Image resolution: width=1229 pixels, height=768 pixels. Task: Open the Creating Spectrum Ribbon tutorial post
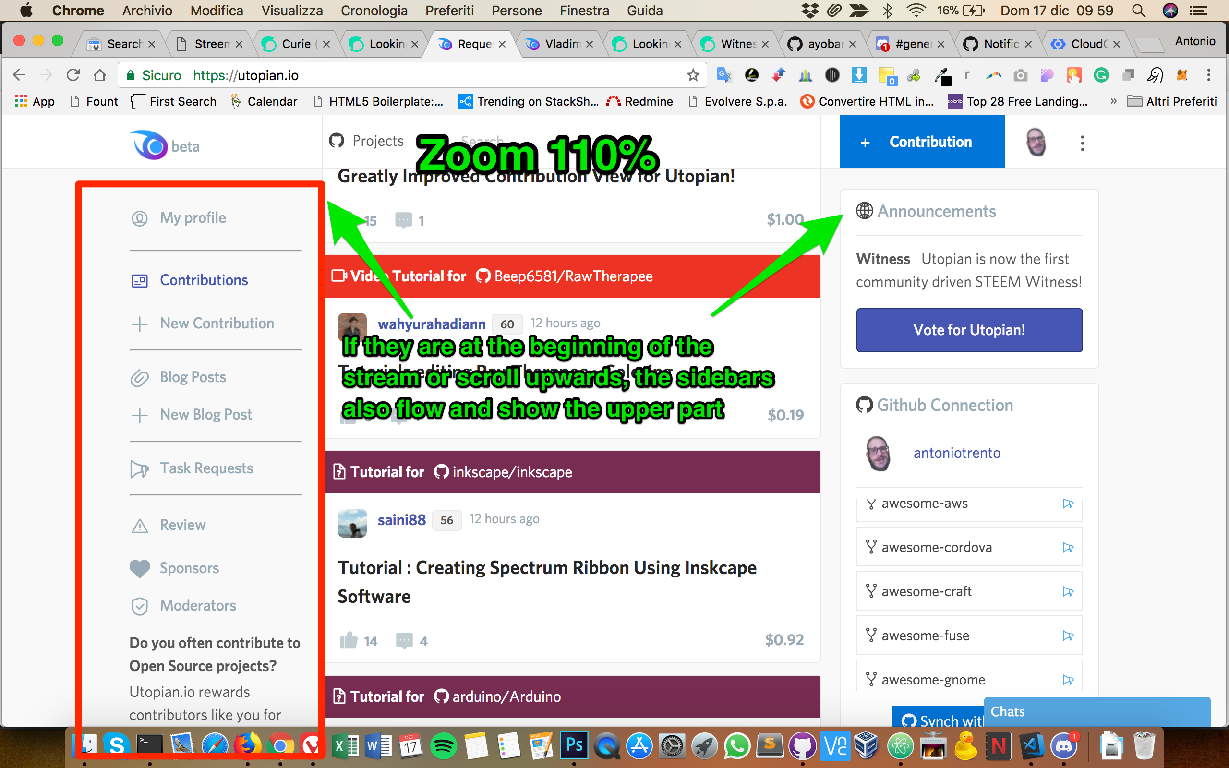547,582
